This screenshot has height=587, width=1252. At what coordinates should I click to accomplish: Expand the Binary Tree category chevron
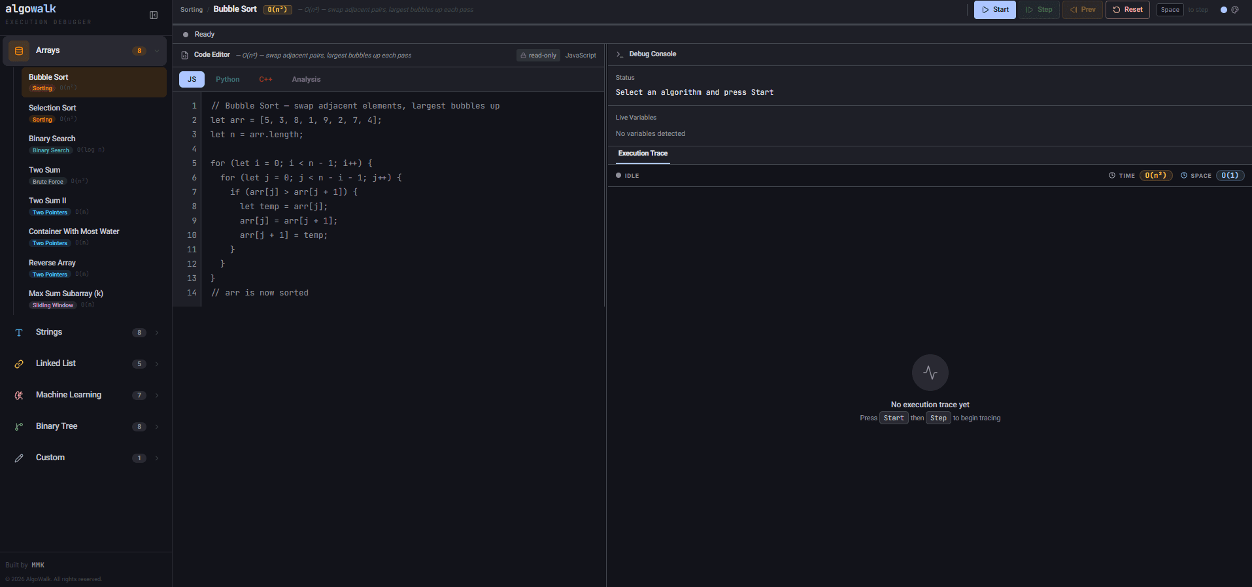pyautogui.click(x=157, y=427)
